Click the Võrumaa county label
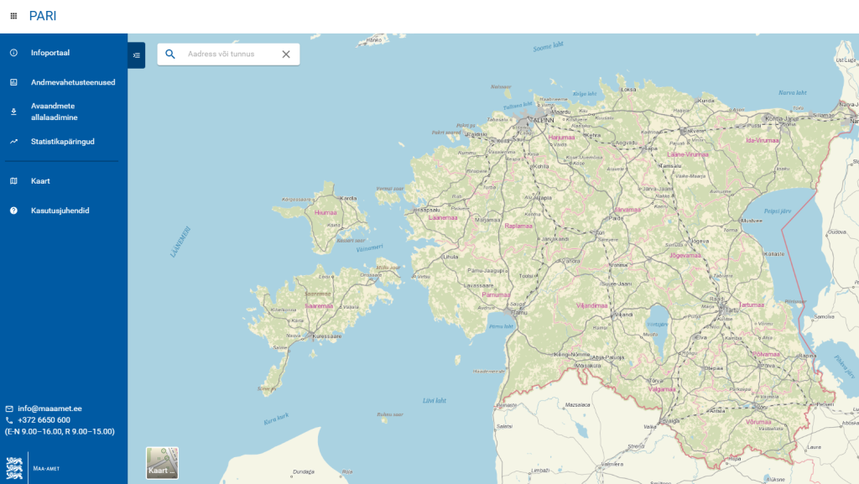Viewport: 859px width, 484px height. [x=758, y=422]
